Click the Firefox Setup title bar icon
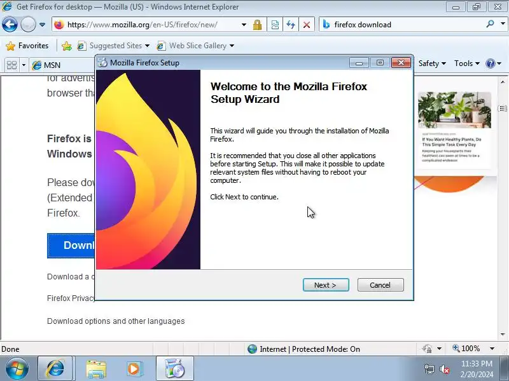 coord(102,62)
